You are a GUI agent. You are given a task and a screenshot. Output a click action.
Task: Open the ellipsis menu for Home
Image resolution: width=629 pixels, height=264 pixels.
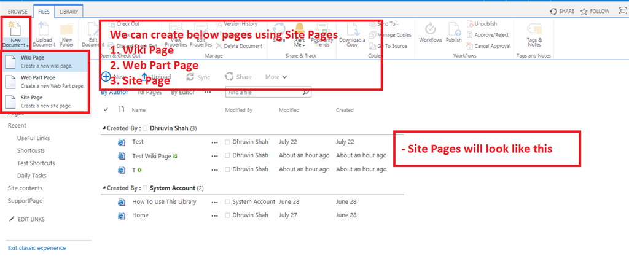215,215
